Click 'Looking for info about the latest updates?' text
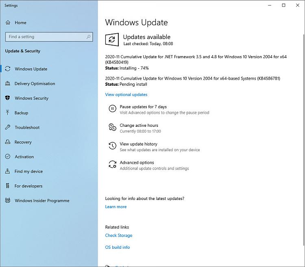This screenshot has width=305, height=267. click(145, 198)
